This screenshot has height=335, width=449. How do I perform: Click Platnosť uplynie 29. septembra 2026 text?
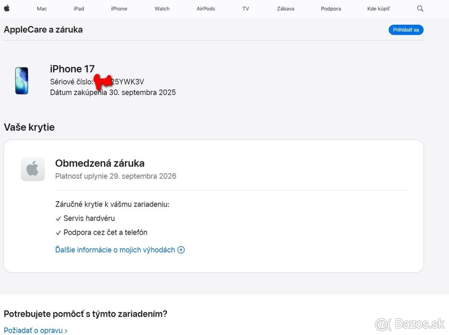[116, 176]
